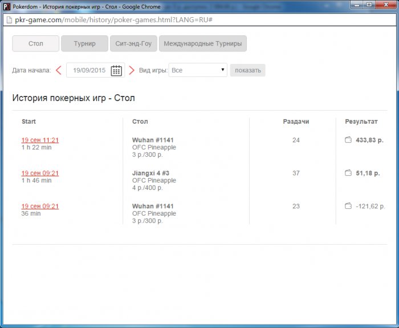Click the Стол column header
399x328 pixels.
(x=140, y=122)
